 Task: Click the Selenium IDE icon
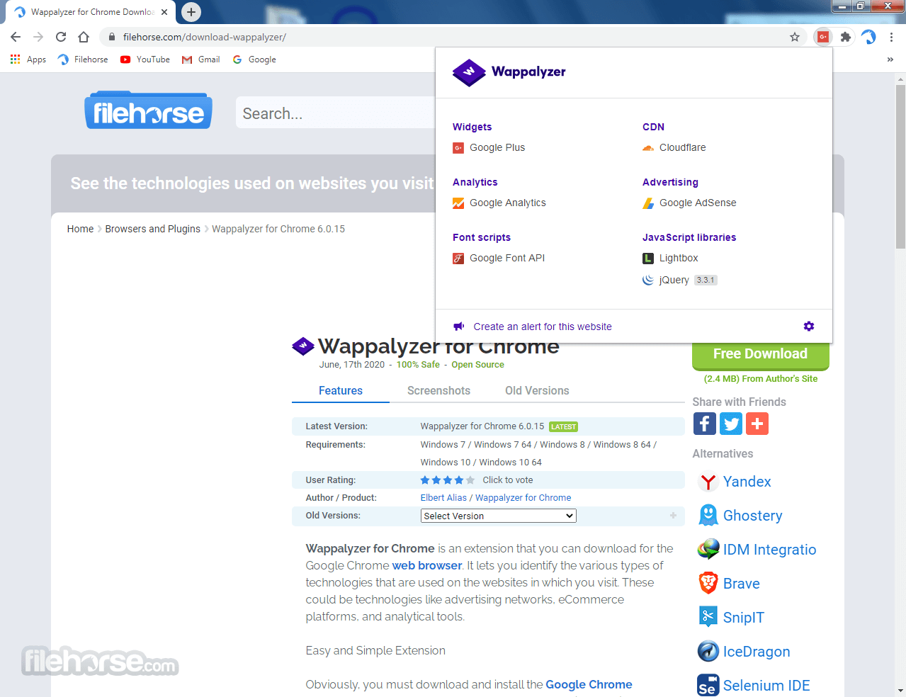[x=708, y=685]
